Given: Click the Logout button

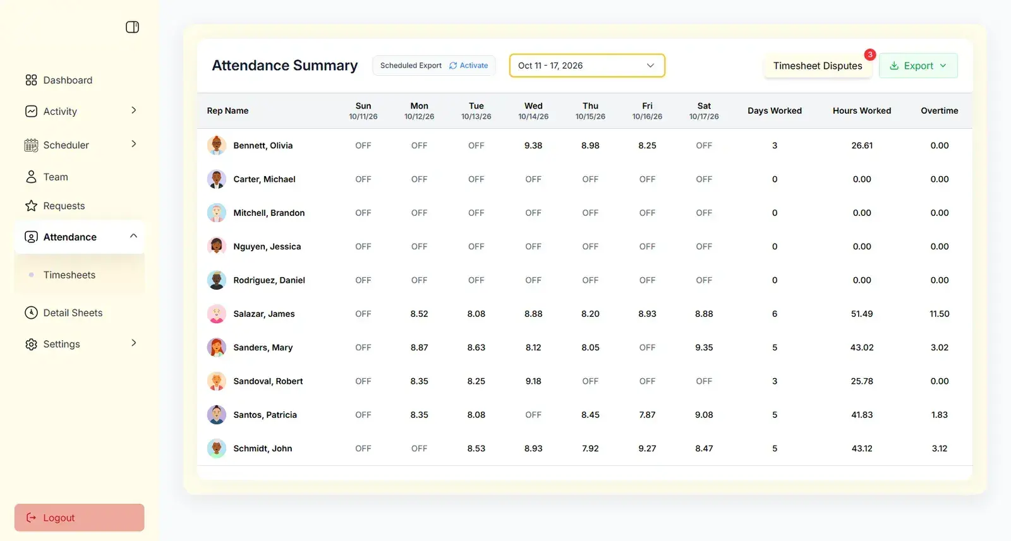Looking at the screenshot, I should (x=80, y=518).
